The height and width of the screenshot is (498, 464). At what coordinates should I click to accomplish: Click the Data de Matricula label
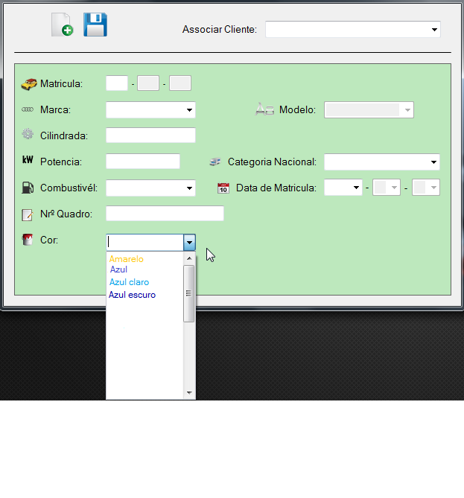tap(276, 188)
